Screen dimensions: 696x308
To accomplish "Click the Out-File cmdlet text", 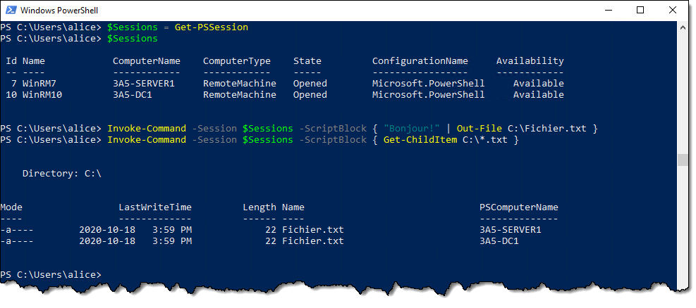I will click(x=479, y=128).
